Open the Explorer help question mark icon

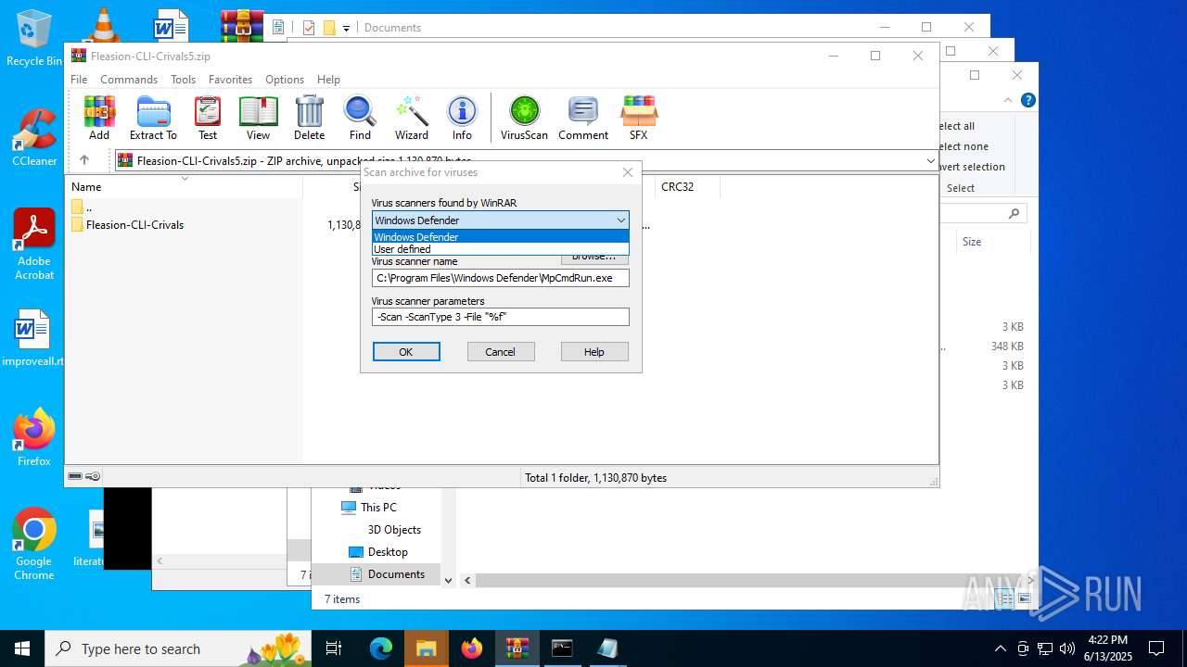(1028, 100)
